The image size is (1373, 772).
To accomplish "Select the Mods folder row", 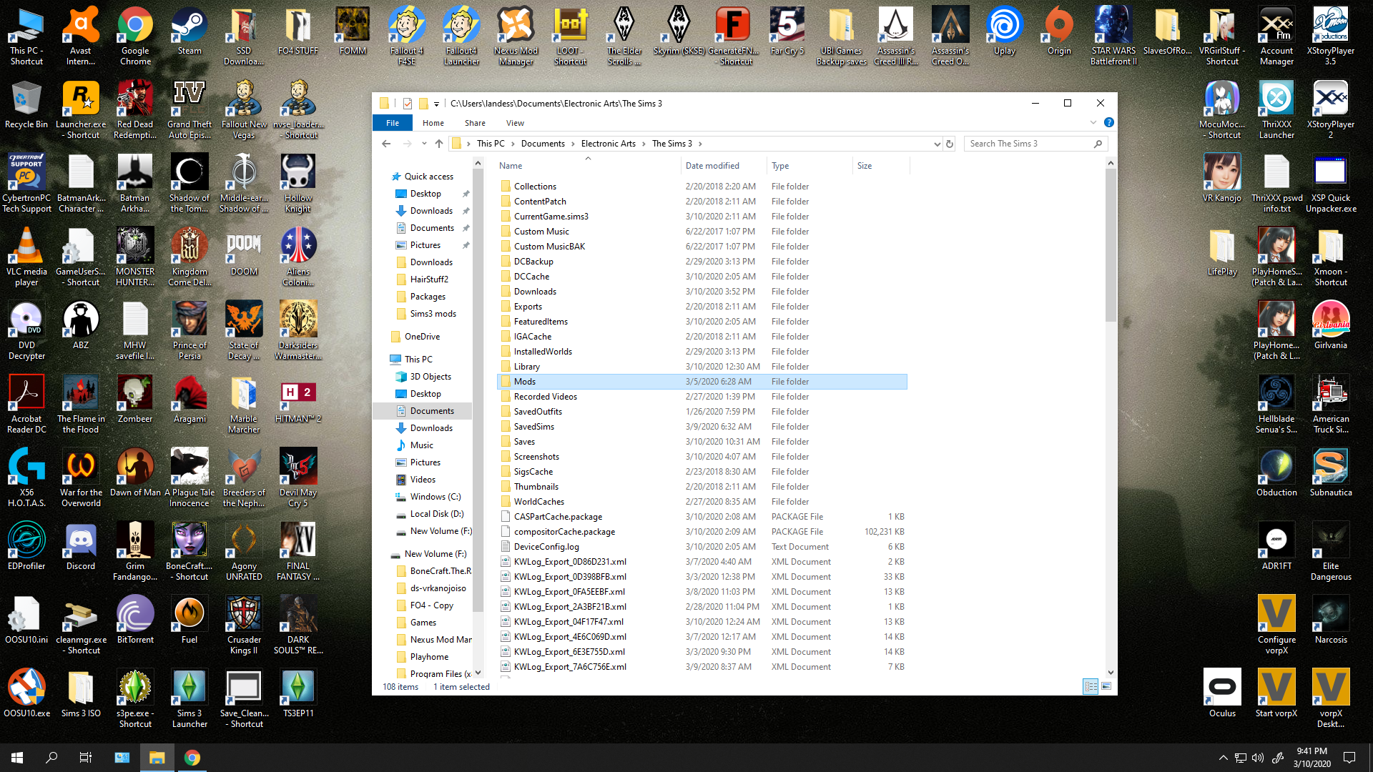I will [702, 382].
